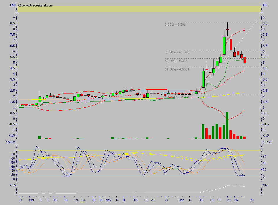Click the tallest green volume bar
The image size is (278, 205).
[227, 126]
